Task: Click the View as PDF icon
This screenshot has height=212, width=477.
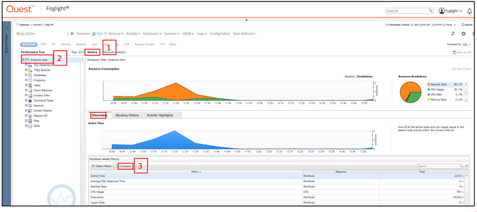Action: [x=455, y=52]
